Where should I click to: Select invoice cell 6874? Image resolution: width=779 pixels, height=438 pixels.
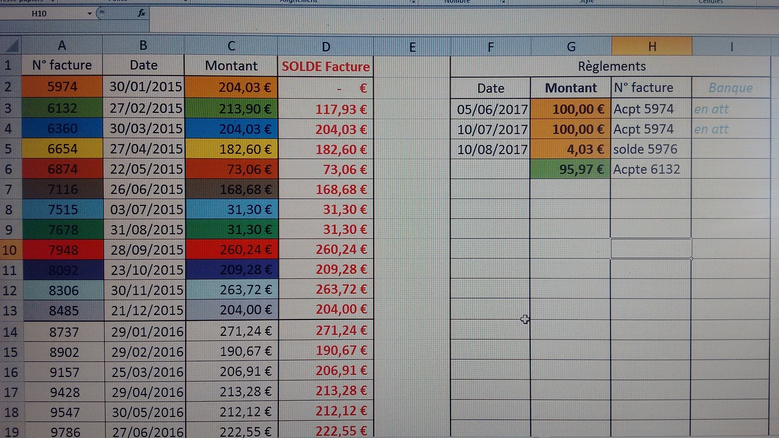[62, 169]
